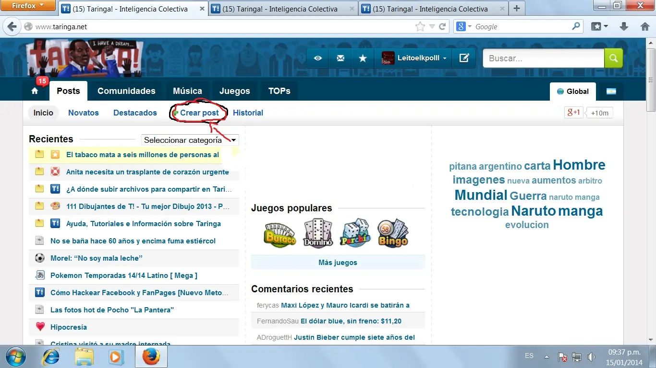Go to Firefox home page icon

click(645, 27)
